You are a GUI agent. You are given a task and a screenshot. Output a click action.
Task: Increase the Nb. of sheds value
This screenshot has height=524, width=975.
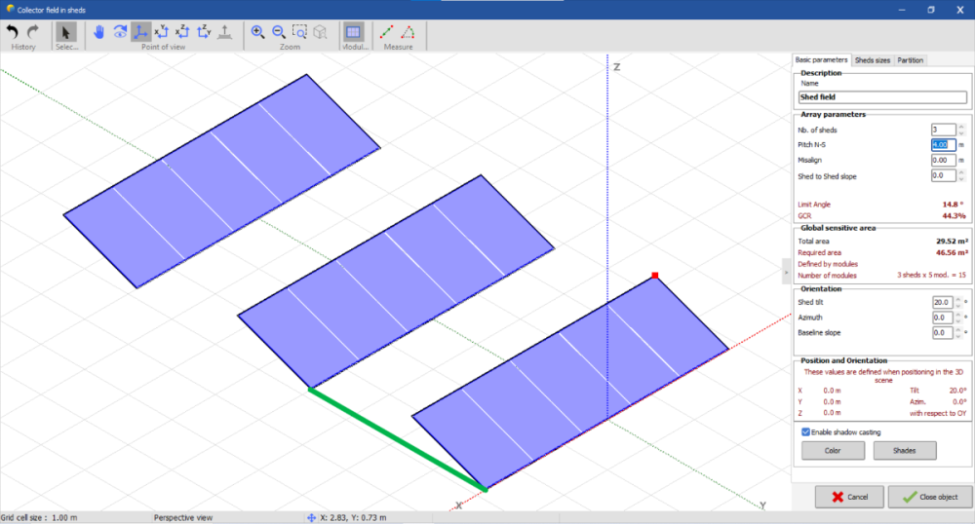[961, 127]
